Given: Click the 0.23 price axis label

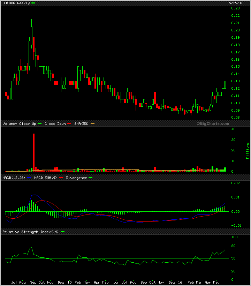Looking at the screenshot, I should (235, 8).
